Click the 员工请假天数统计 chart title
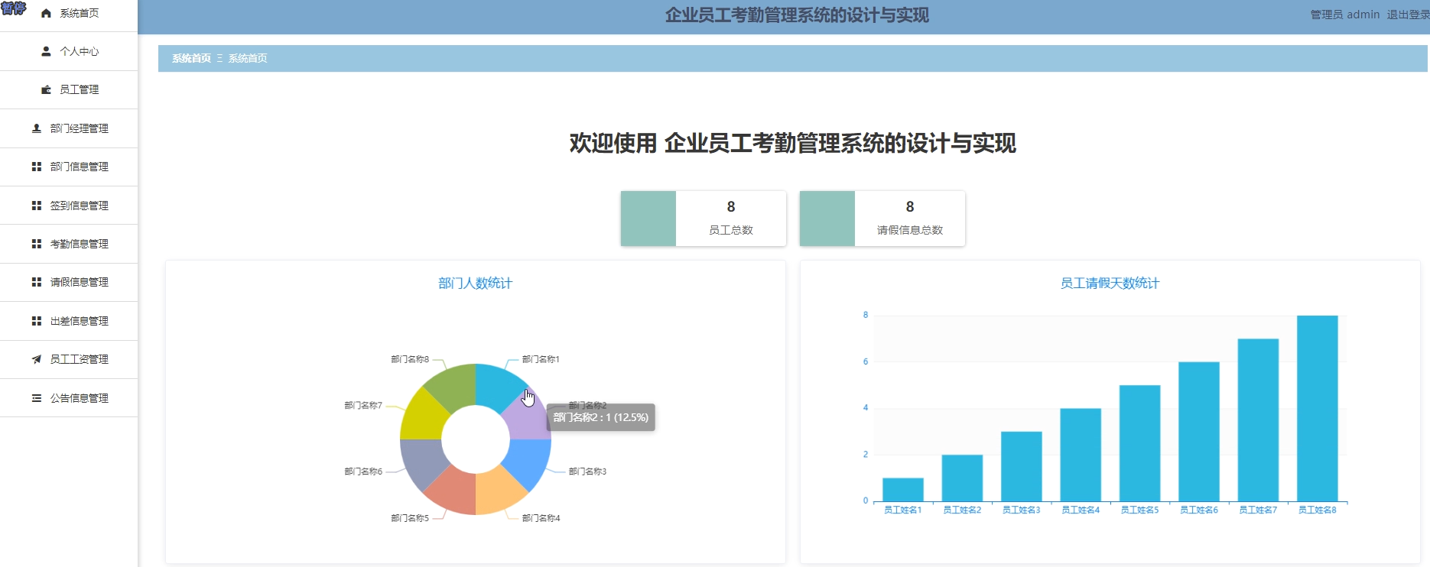1430x567 pixels. click(x=1110, y=283)
